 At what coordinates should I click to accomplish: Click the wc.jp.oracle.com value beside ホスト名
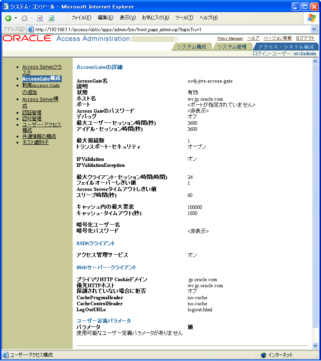click(x=205, y=99)
